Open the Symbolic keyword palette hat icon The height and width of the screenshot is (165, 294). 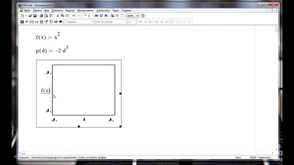point(61,22)
